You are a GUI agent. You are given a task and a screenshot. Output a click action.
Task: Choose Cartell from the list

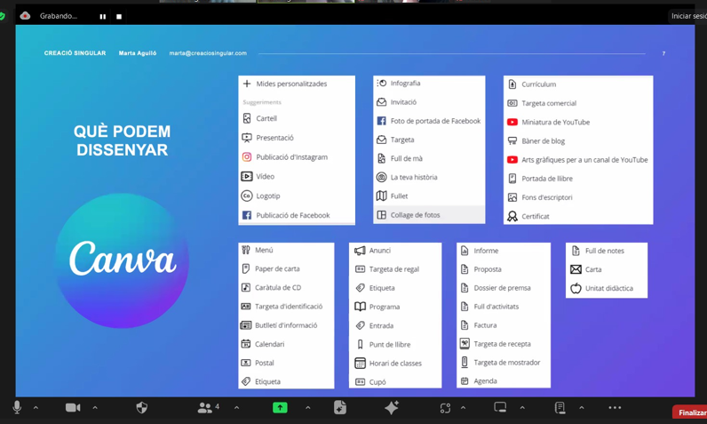[259, 118]
